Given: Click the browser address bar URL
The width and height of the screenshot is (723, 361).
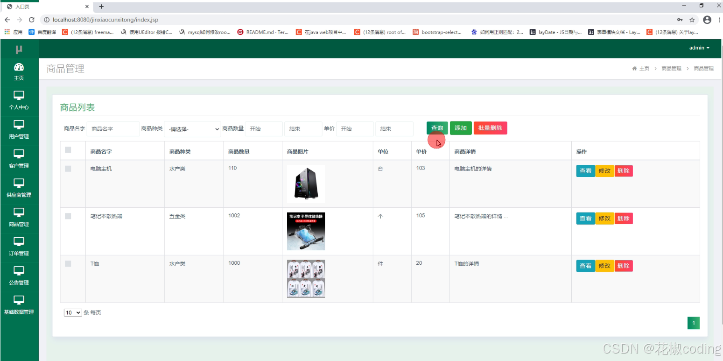Looking at the screenshot, I should click(x=105, y=20).
